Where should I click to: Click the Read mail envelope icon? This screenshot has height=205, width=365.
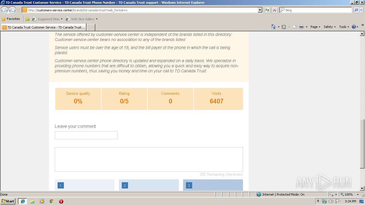click(295, 27)
